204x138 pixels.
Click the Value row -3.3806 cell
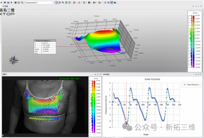[x=49, y=49]
